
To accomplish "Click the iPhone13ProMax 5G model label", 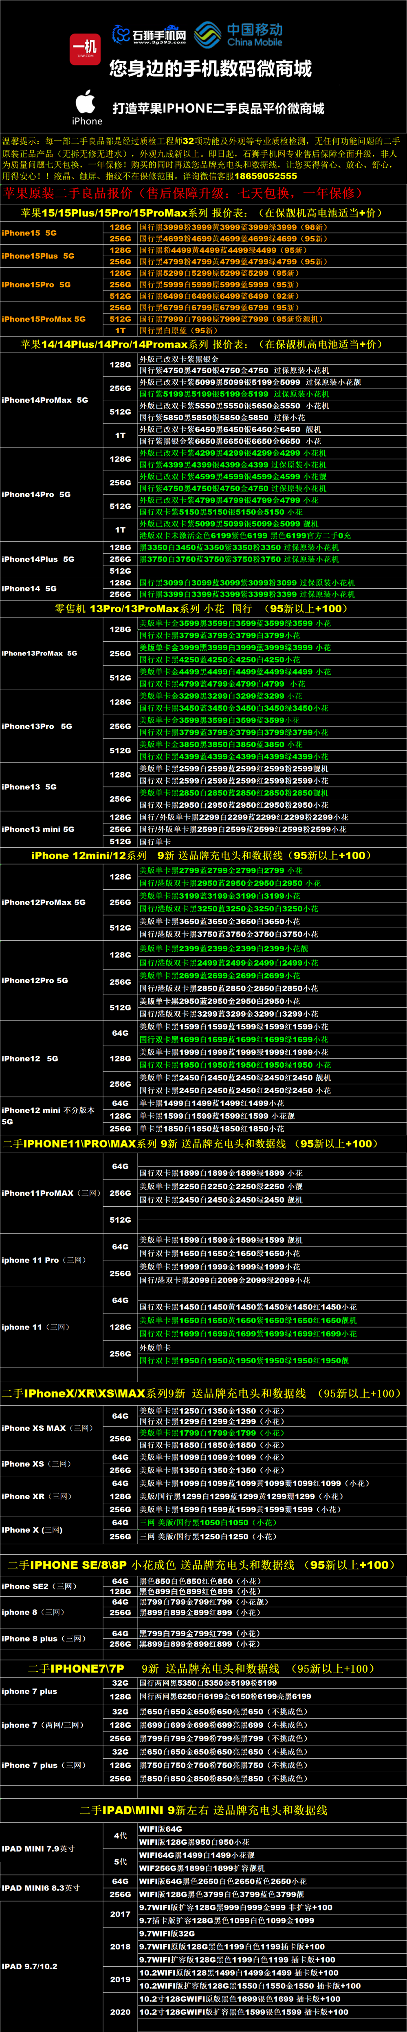I will pos(40,653).
